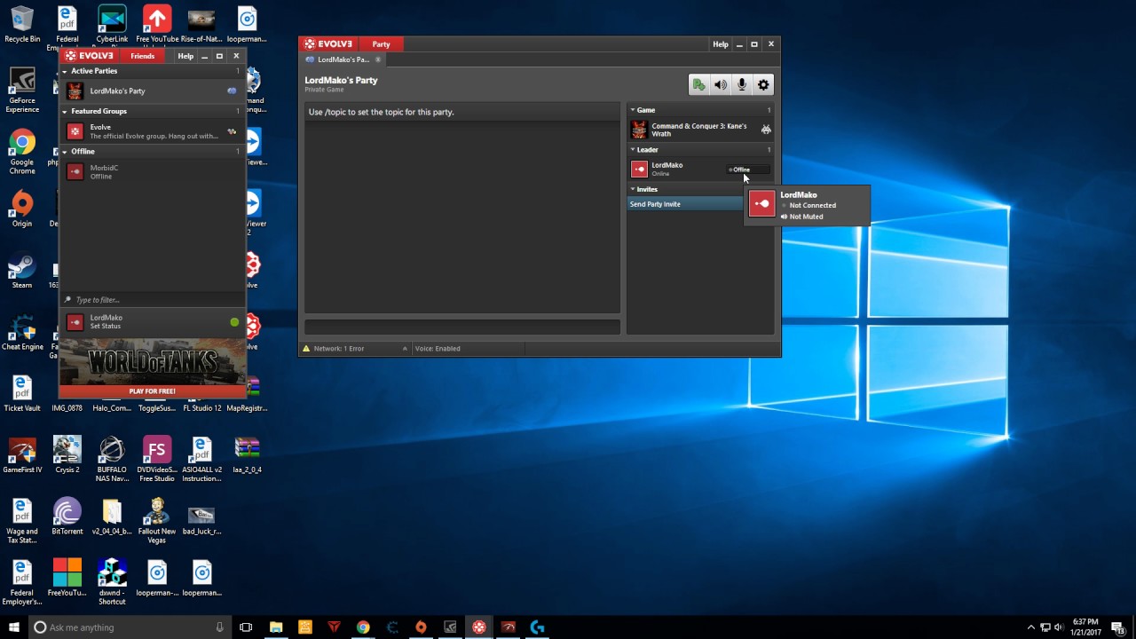Screen dimensions: 1136x639
Task: Click the party chat message input field
Action: click(x=462, y=327)
